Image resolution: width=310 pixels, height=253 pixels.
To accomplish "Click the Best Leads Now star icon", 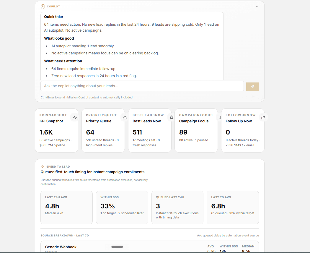I will pos(172,118).
